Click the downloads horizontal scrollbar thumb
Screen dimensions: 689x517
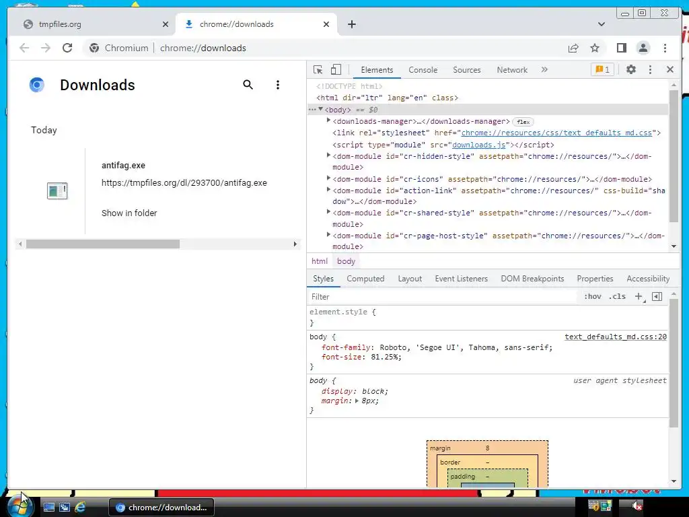pos(102,244)
